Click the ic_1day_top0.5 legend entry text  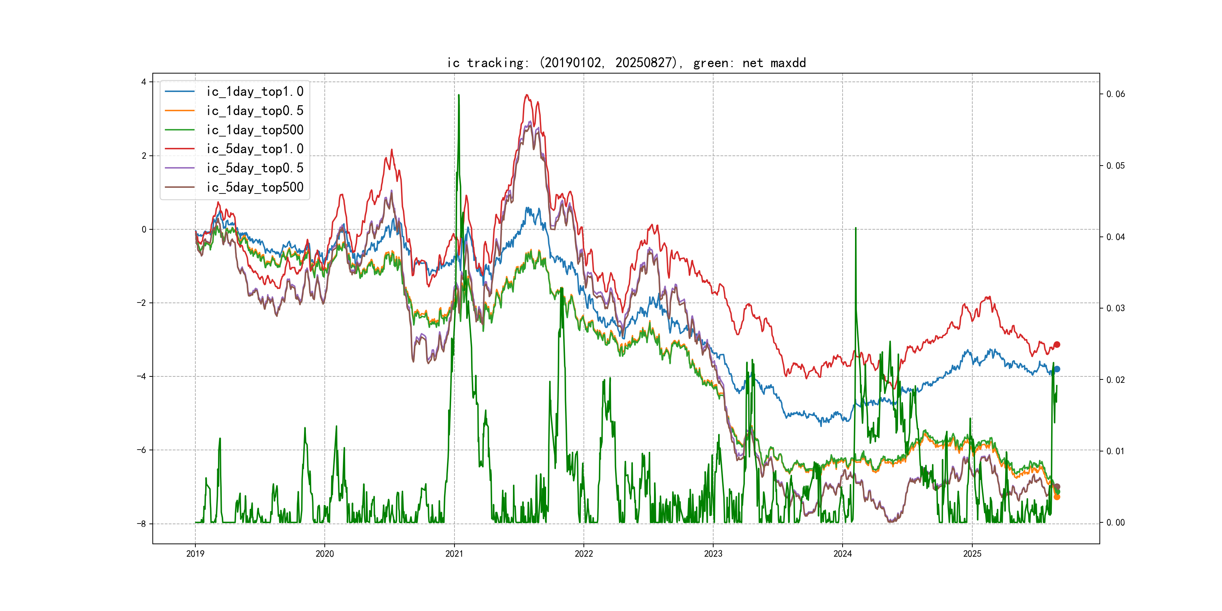[255, 111]
